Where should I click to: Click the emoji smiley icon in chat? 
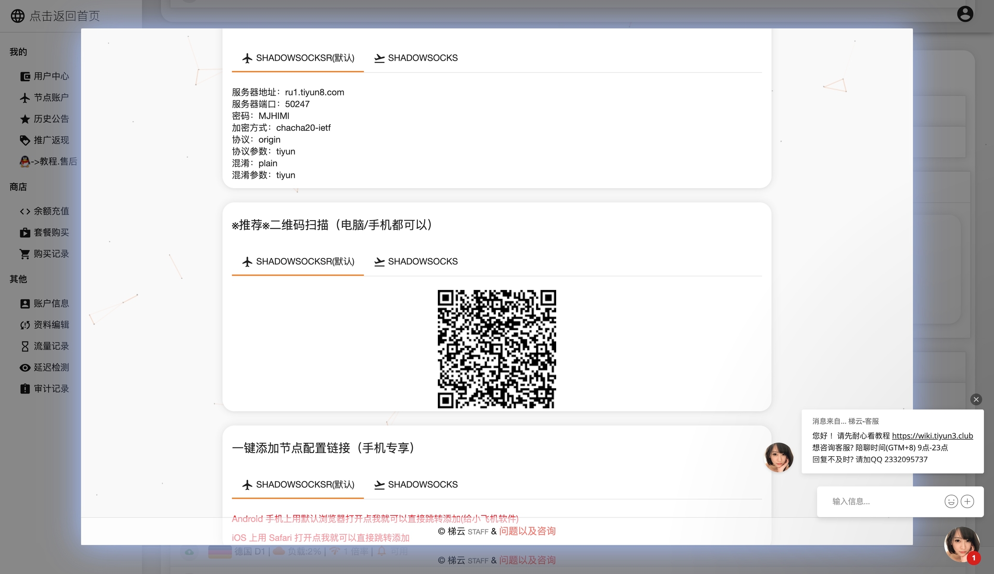pos(951,501)
